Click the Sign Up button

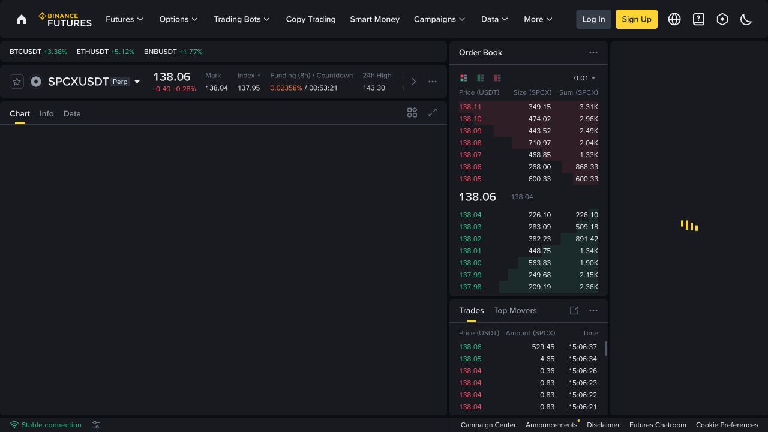[637, 19]
